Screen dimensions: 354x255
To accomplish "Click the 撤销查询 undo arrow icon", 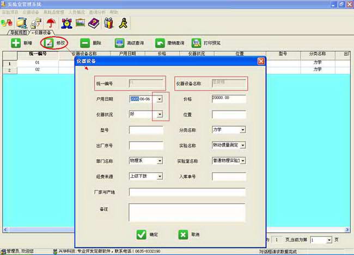I will point(160,43).
